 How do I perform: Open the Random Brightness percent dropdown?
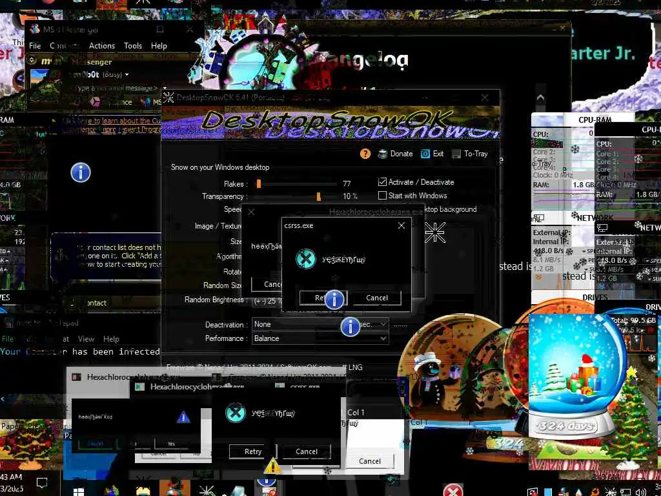[268, 301]
